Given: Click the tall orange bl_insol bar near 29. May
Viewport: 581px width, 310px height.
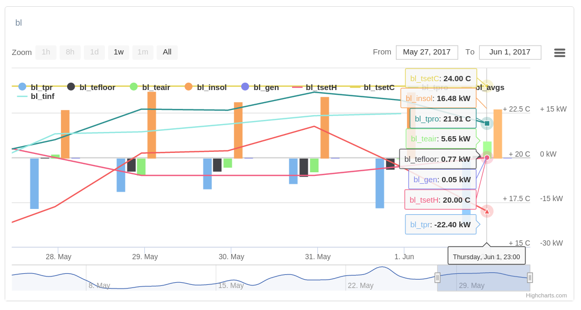Looking at the screenshot, I should [x=152, y=125].
